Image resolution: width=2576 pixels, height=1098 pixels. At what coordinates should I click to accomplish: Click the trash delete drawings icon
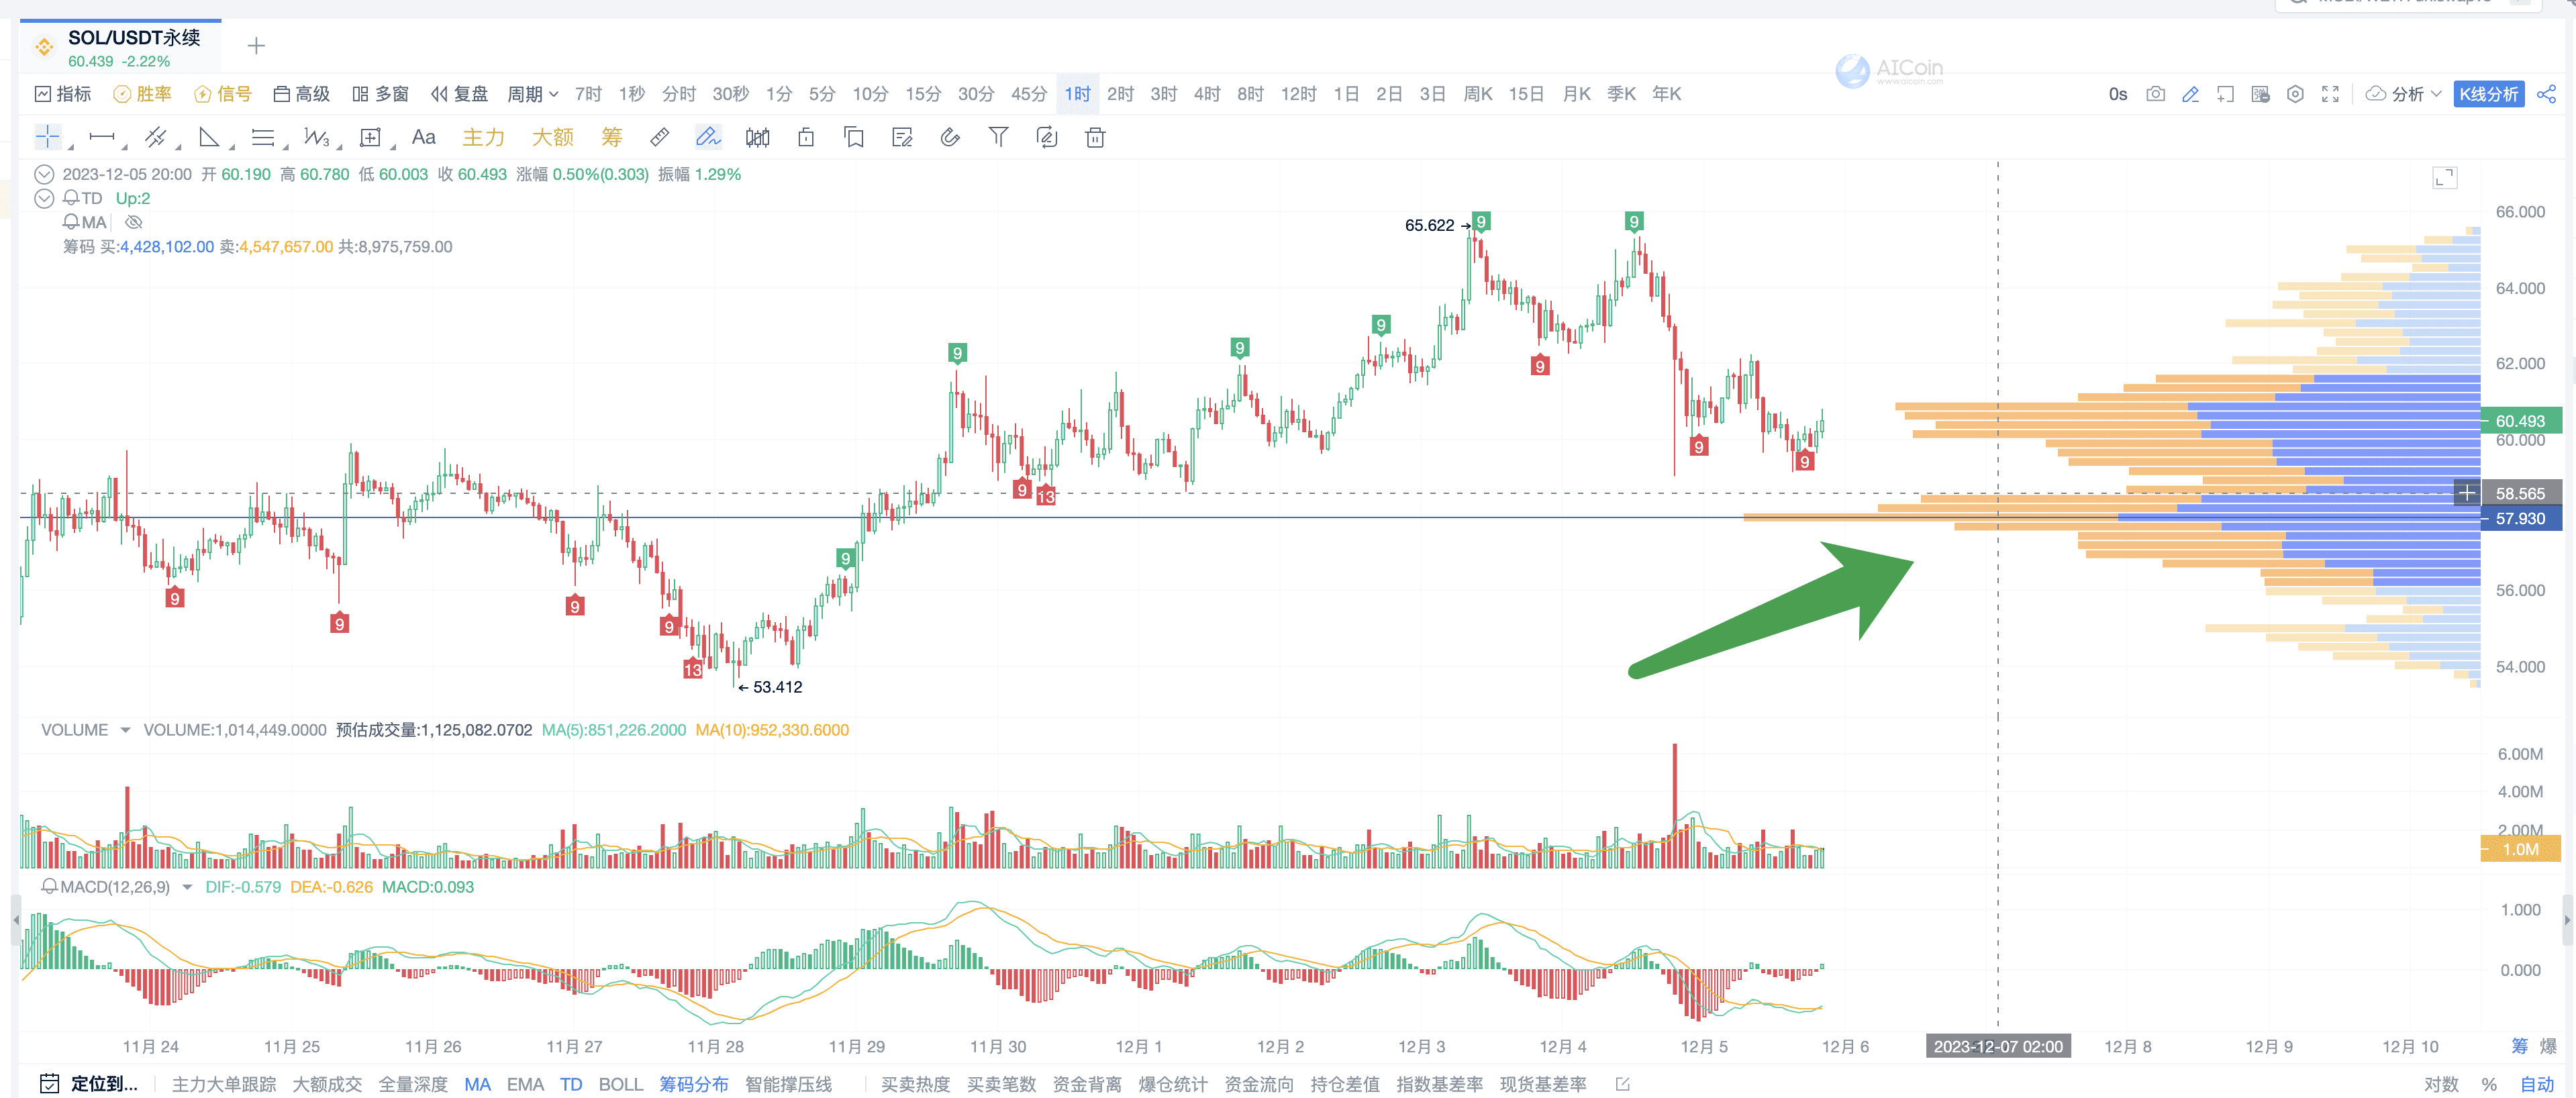click(x=1095, y=138)
